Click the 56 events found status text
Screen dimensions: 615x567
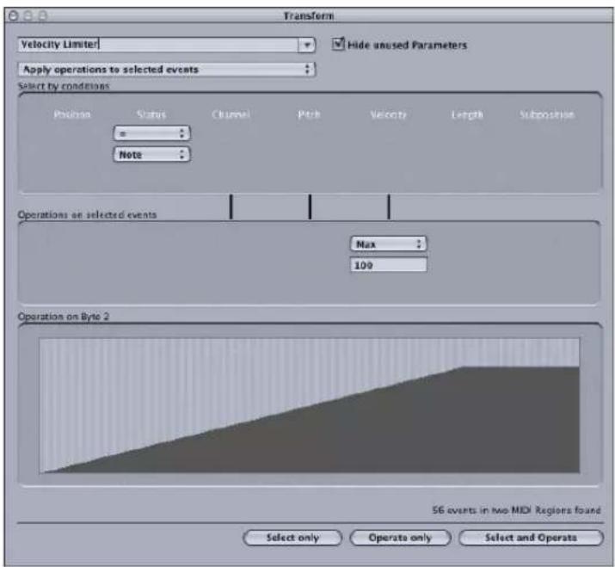point(517,510)
